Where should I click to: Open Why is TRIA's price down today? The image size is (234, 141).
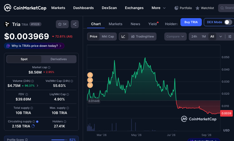(34, 46)
